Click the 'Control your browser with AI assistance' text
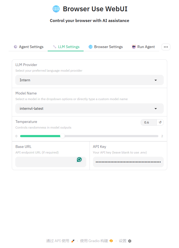179x248 pixels. [89, 21]
